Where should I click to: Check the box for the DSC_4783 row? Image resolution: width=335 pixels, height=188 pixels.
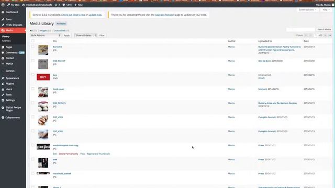pos(32,117)
